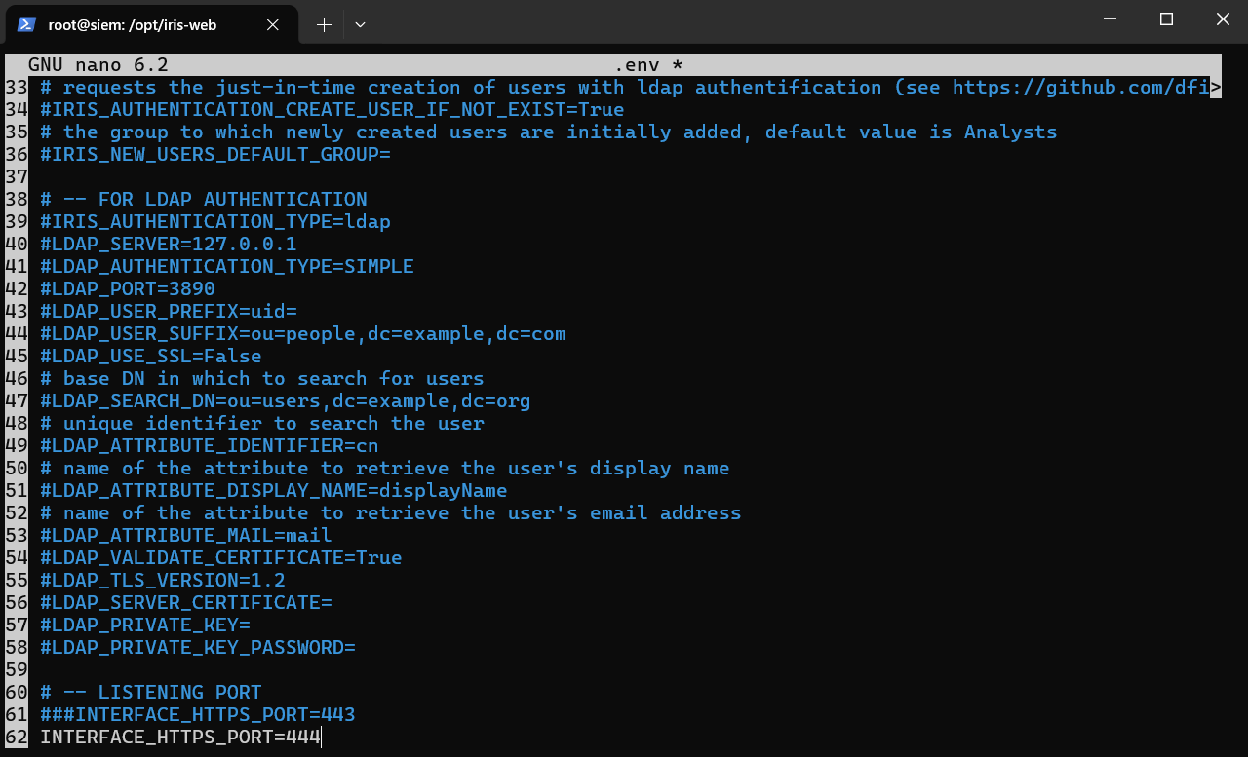Click the PowerShell icon on the terminal tab
Viewport: 1248px width, 757px height.
(x=27, y=24)
